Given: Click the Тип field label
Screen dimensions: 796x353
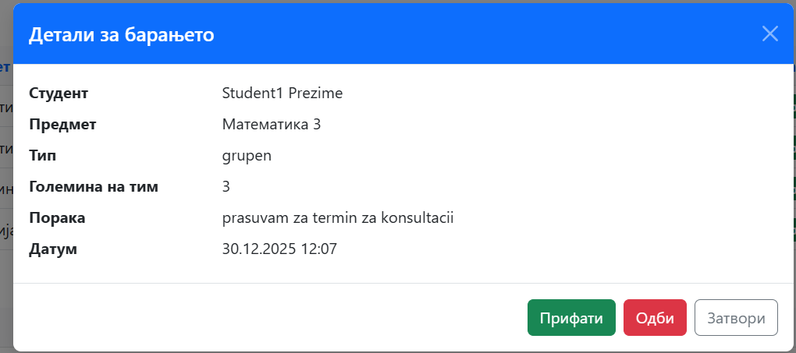Looking at the screenshot, I should (x=42, y=156).
